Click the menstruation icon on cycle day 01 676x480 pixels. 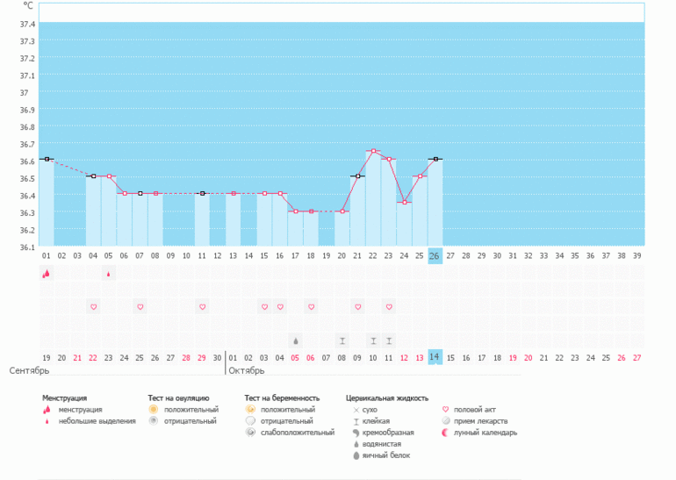46,274
